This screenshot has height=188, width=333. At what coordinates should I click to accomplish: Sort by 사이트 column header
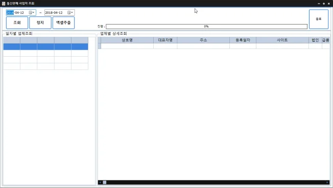282,40
